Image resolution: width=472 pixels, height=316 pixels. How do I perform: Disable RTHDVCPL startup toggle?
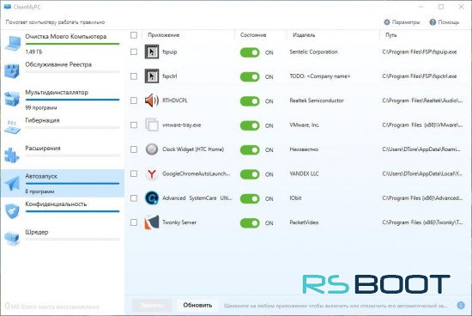pos(250,101)
